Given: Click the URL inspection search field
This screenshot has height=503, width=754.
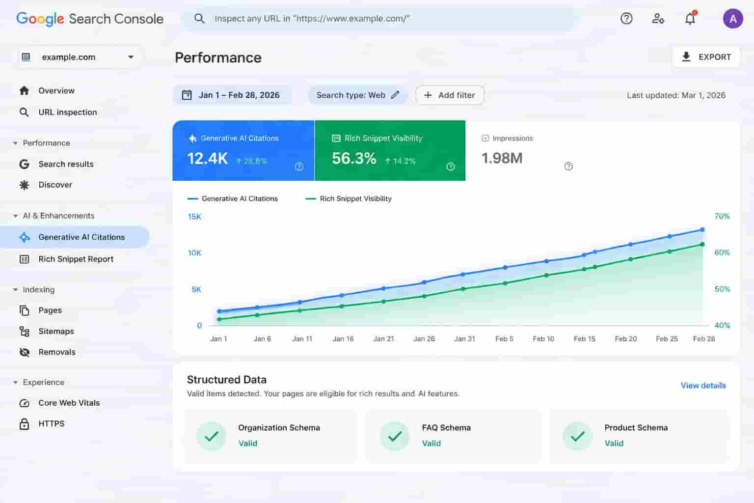Looking at the screenshot, I should point(380,19).
